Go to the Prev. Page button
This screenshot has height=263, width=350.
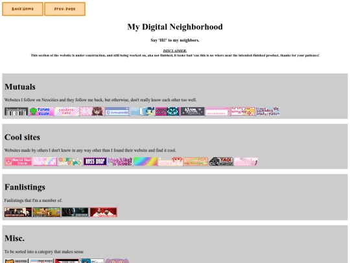pos(65,9)
